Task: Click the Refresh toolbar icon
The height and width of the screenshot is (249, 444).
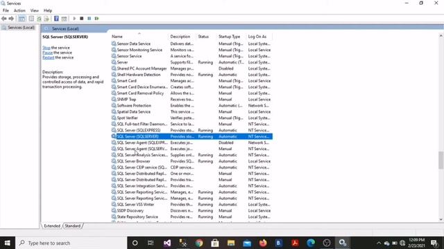Action: click(x=39, y=19)
